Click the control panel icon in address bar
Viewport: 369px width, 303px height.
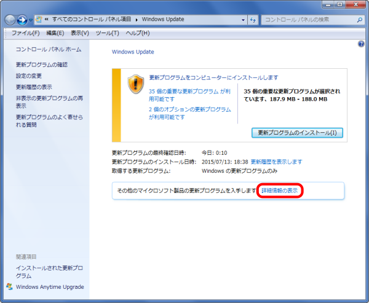point(39,20)
